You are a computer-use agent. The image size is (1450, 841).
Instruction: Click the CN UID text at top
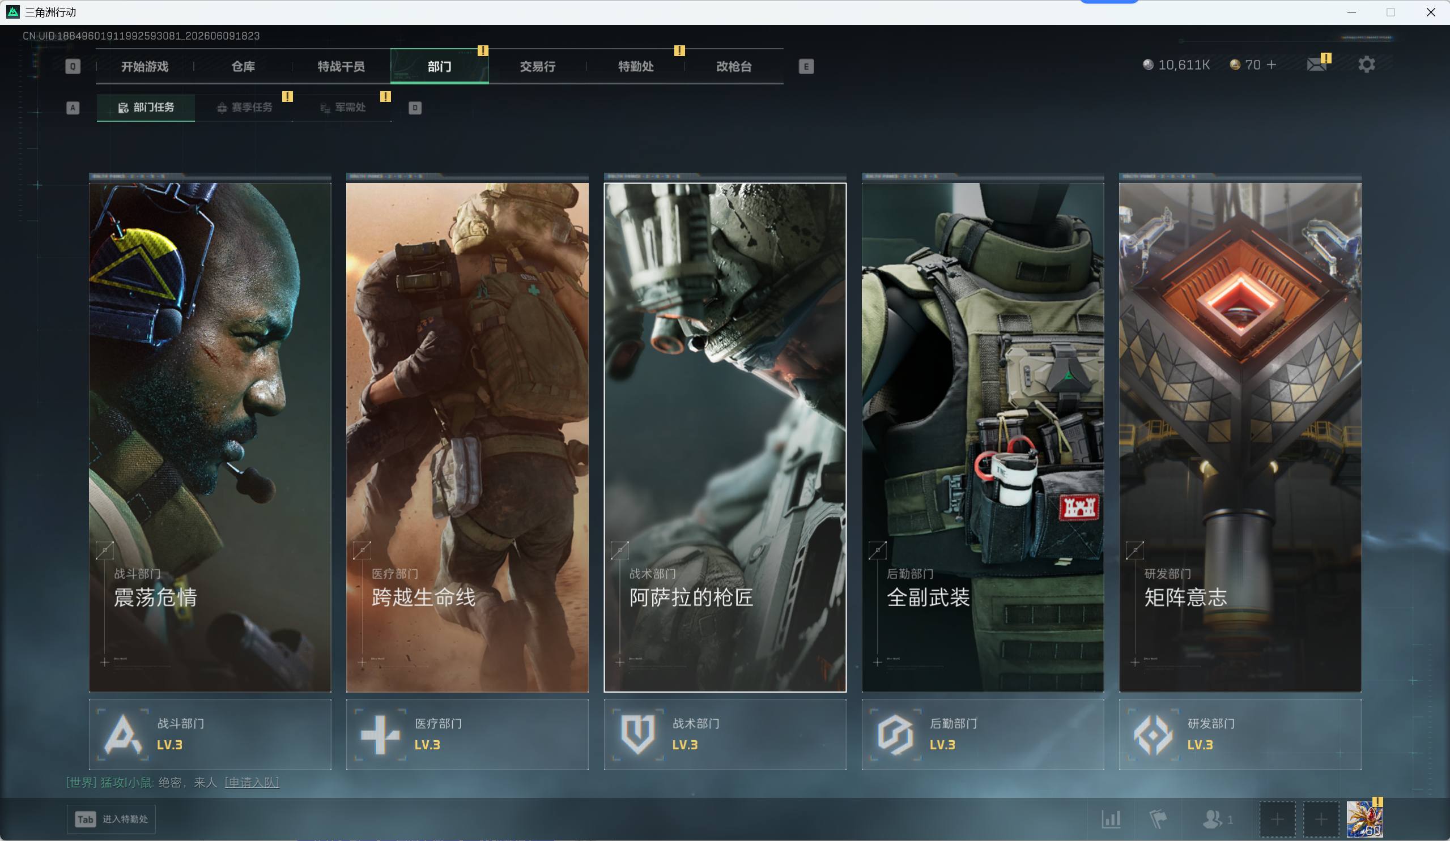141,36
